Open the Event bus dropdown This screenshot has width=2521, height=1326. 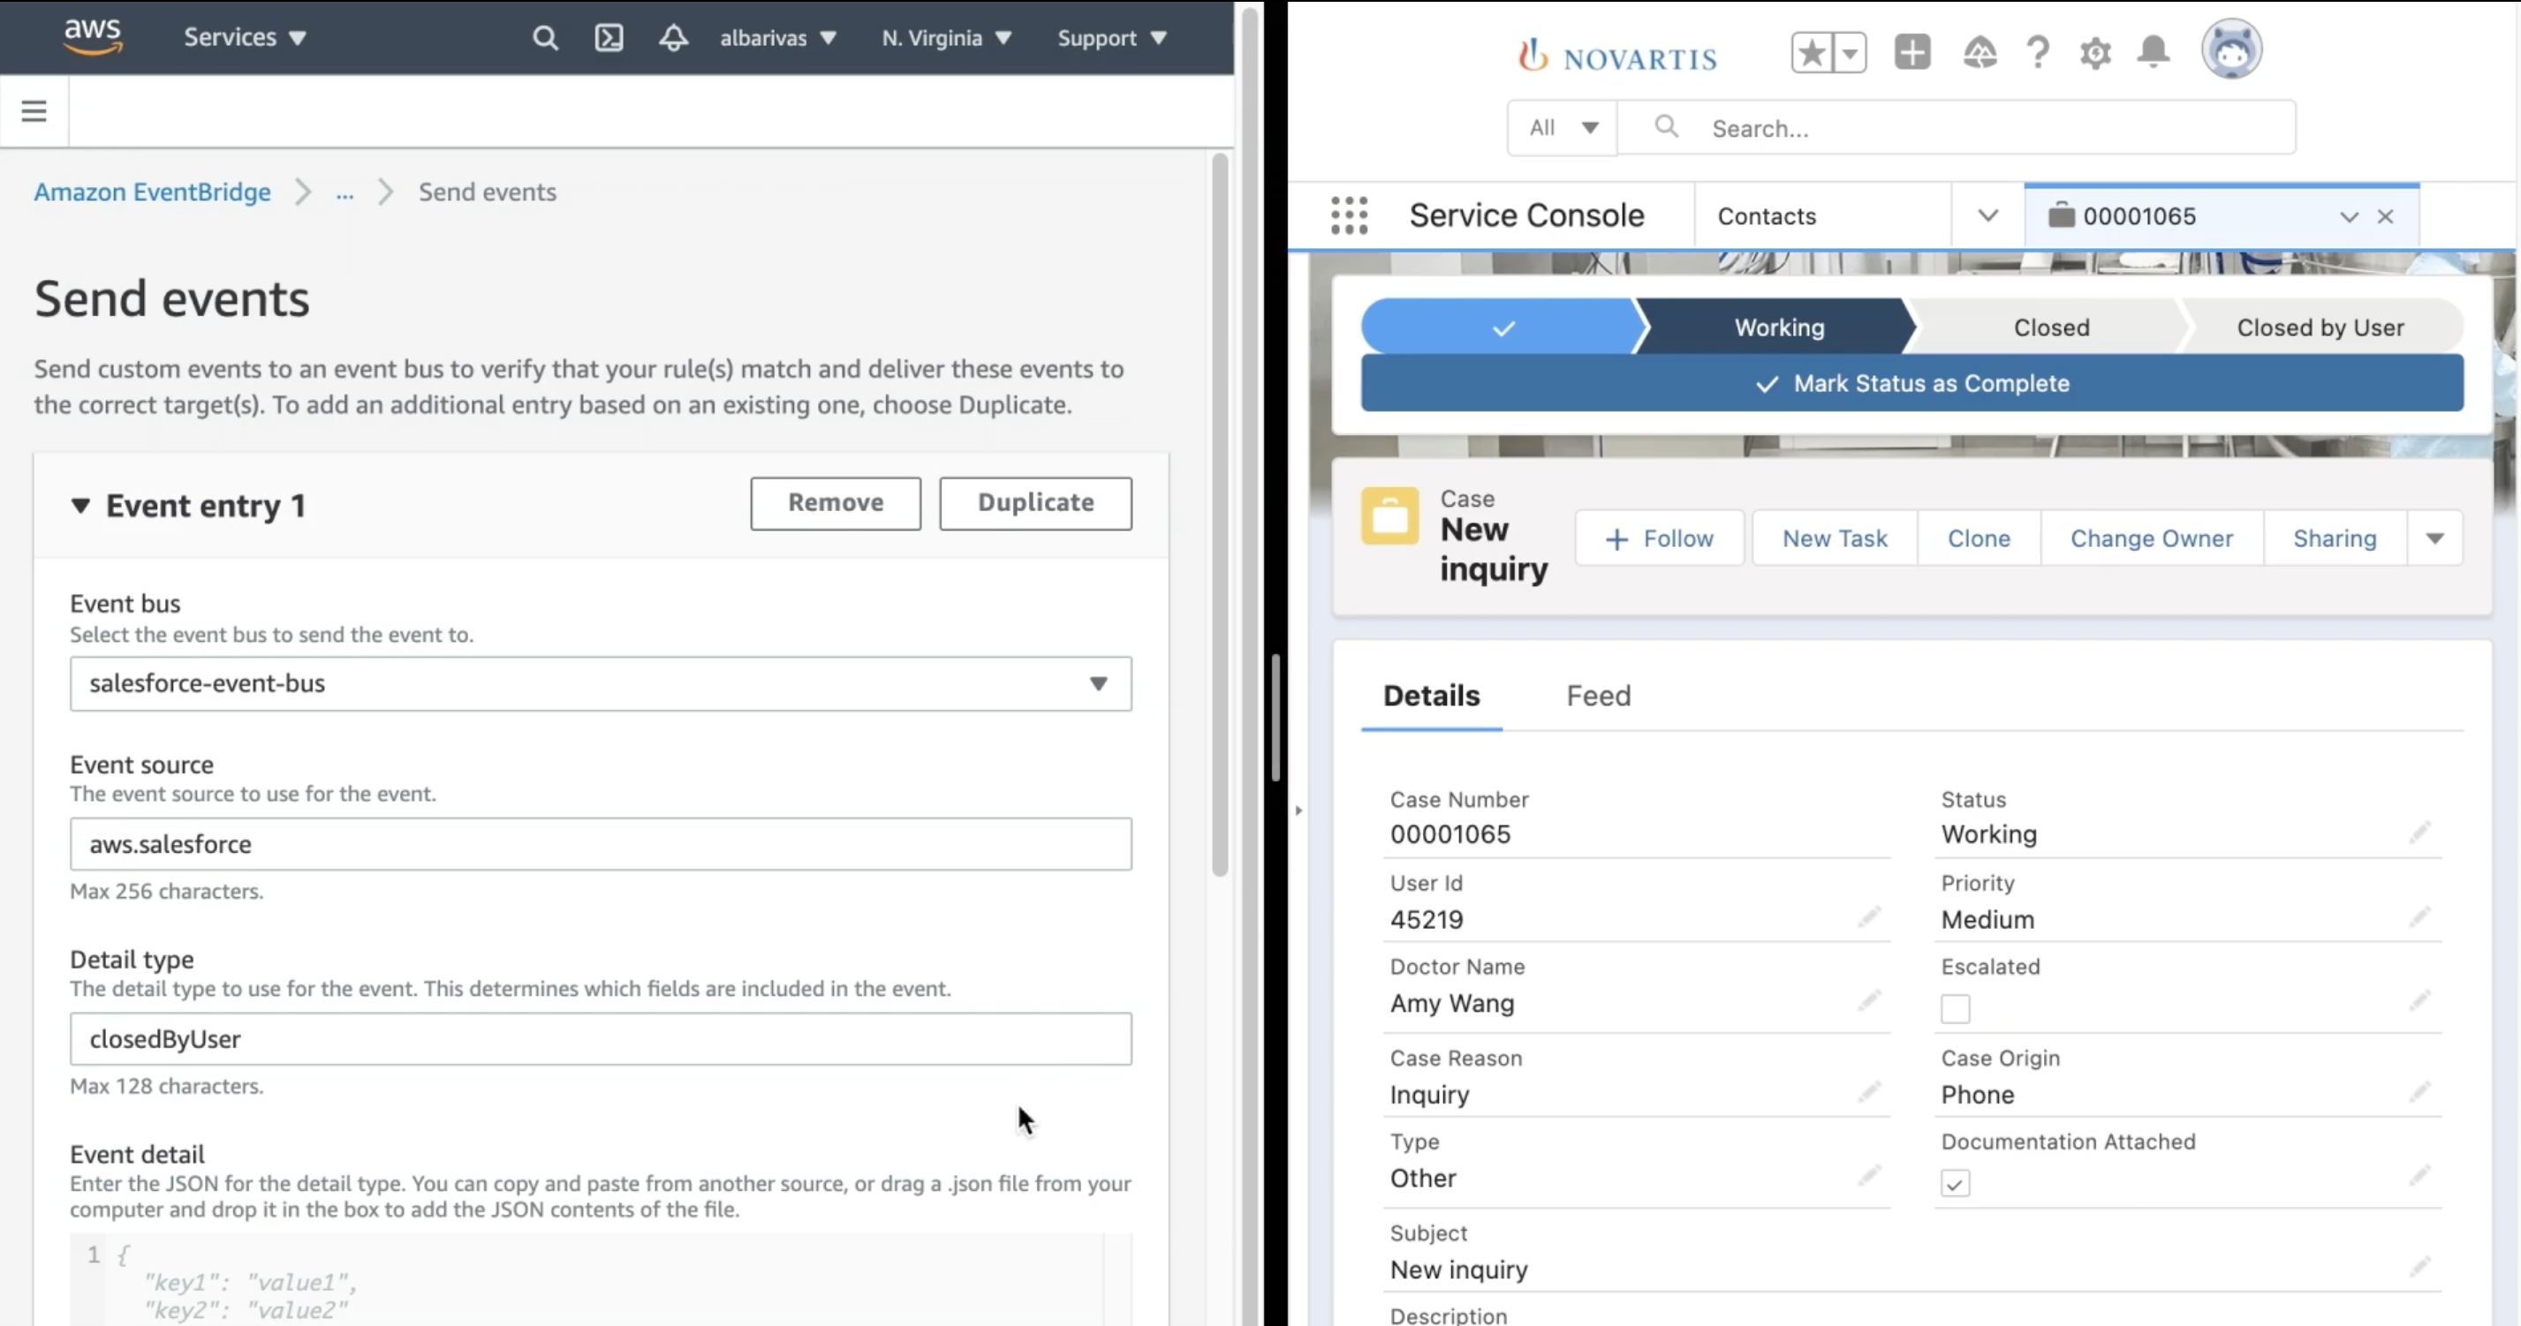pyautogui.click(x=601, y=683)
